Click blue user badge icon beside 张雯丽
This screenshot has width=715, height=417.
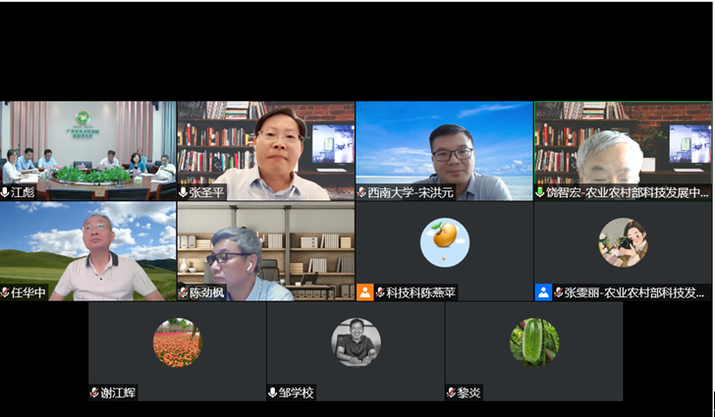[x=543, y=292]
